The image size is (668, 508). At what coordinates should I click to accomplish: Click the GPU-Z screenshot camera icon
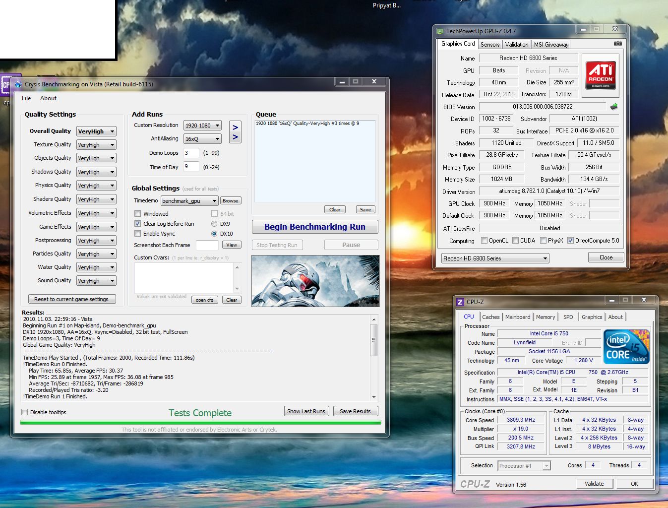point(617,44)
